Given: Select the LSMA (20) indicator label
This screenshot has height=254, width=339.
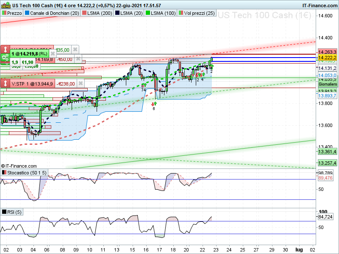Looking at the screenshot, I should click(x=129, y=13).
